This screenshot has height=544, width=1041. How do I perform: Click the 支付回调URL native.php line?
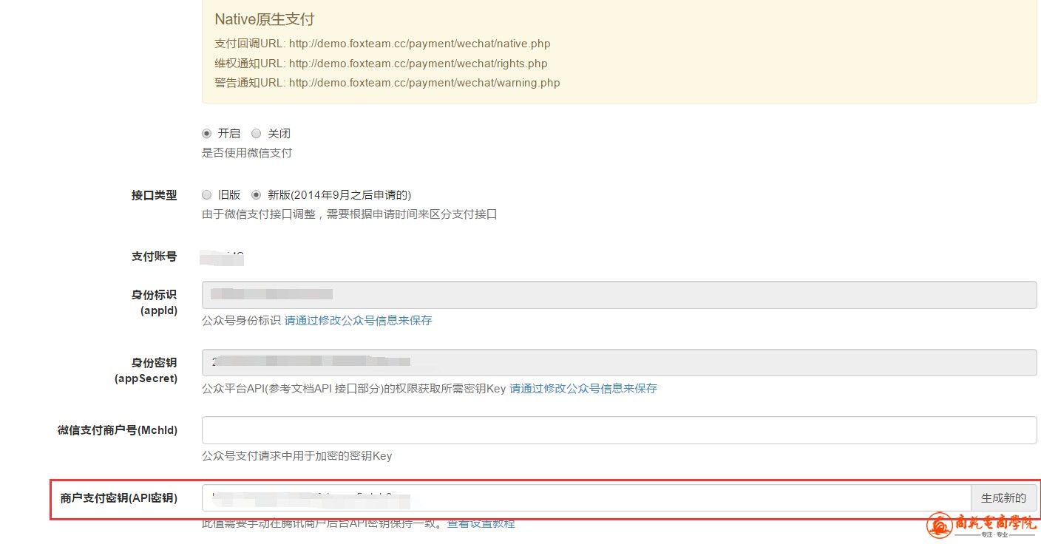pos(382,44)
